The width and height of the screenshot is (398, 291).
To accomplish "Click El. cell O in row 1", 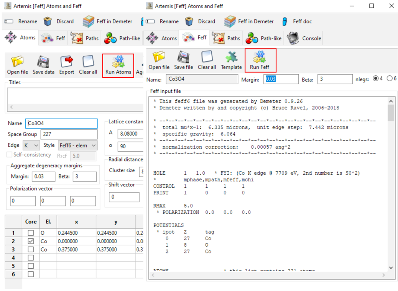I will tap(48, 233).
